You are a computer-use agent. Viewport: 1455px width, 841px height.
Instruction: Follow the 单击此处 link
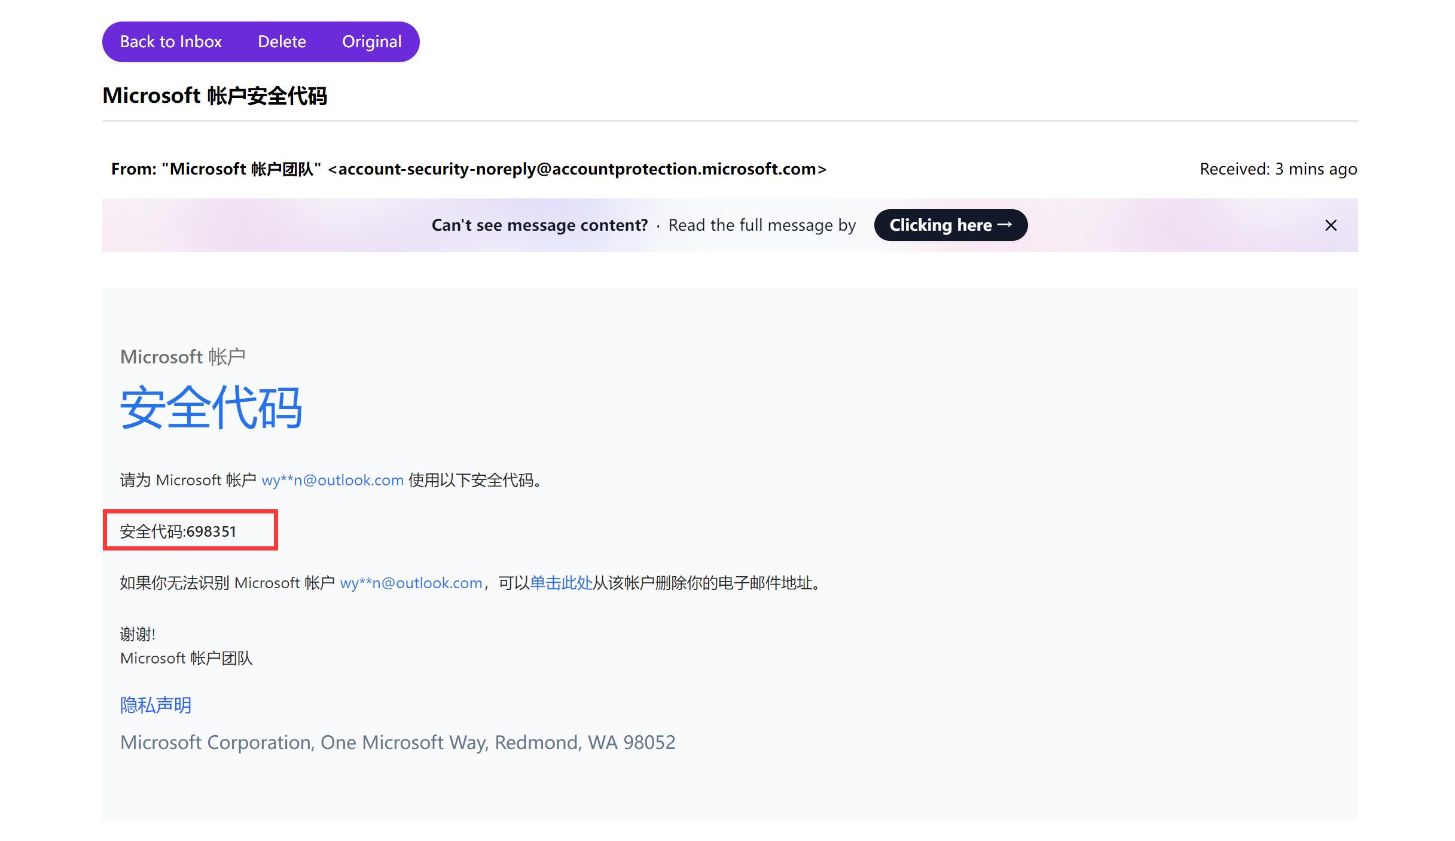tap(561, 583)
